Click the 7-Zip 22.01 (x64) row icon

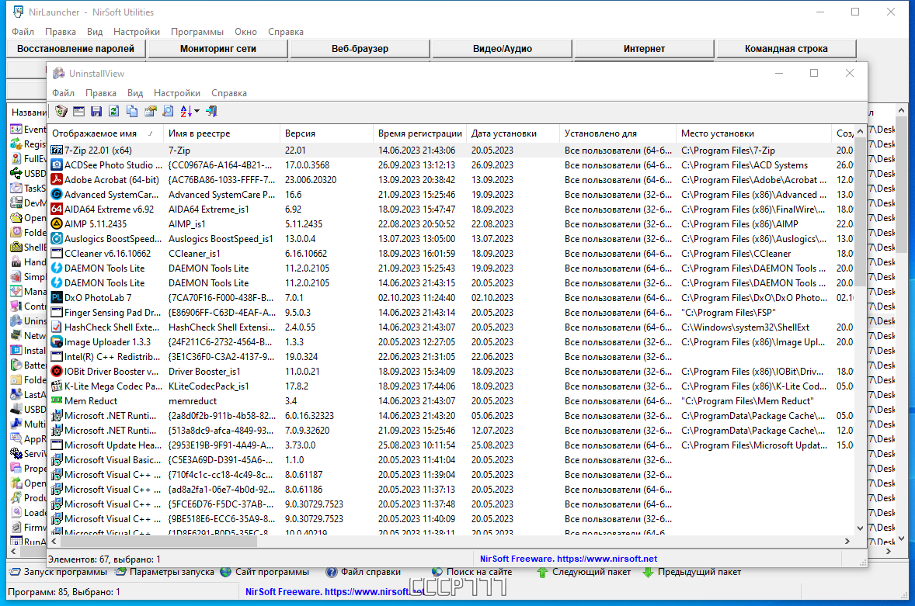click(57, 151)
